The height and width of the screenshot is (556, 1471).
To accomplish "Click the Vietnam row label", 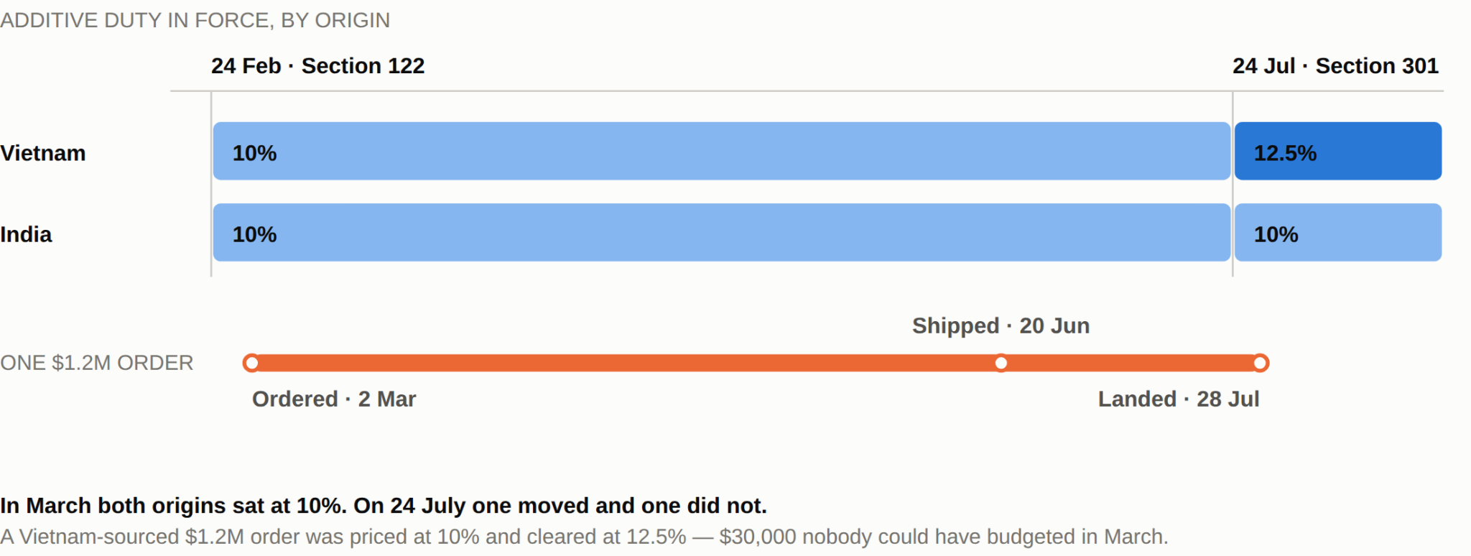I will [43, 153].
